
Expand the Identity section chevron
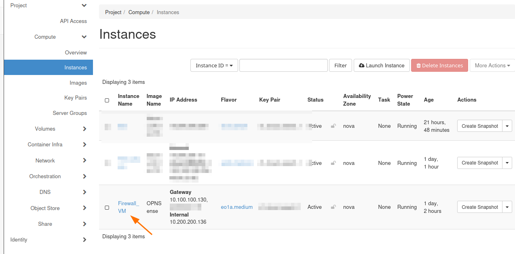click(x=84, y=240)
